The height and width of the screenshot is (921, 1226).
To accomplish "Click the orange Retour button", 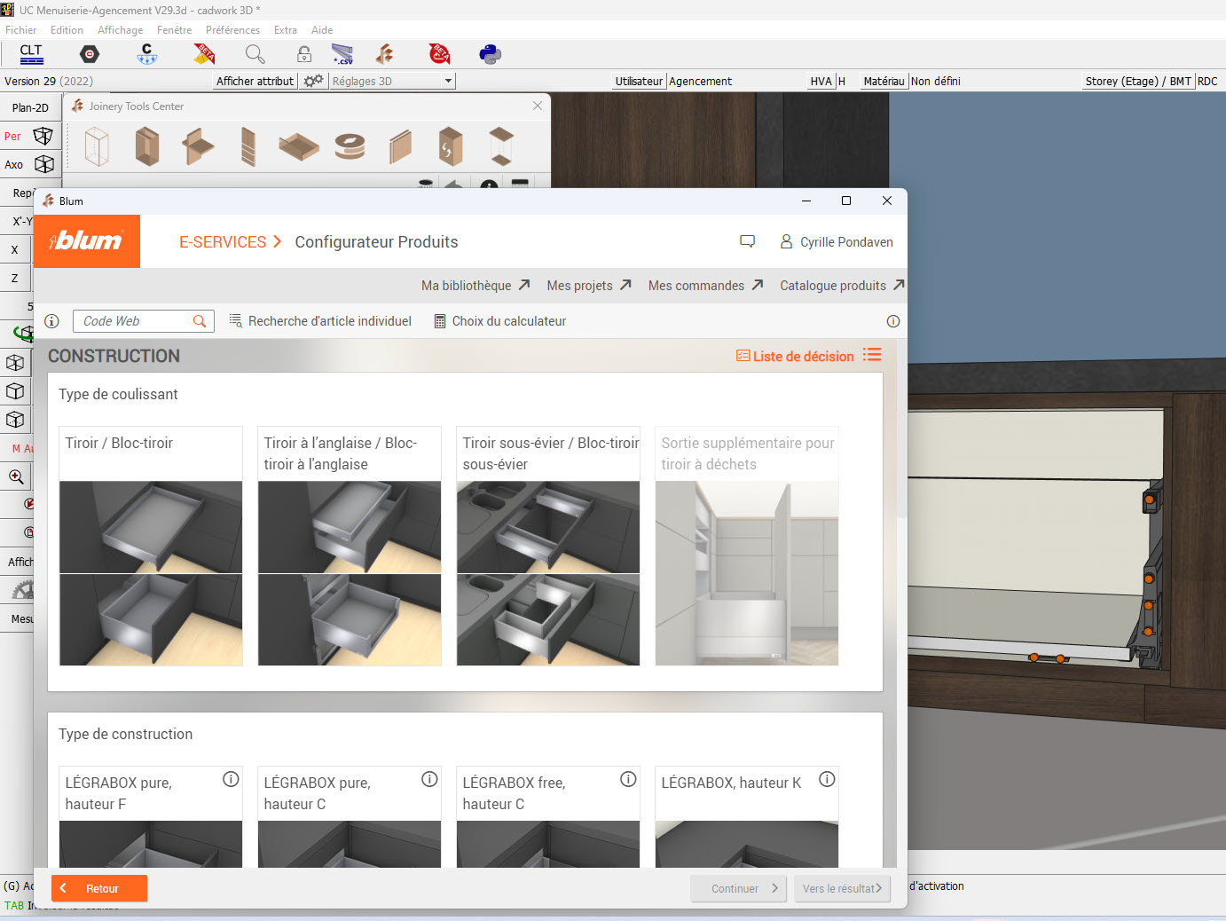I will (99, 888).
